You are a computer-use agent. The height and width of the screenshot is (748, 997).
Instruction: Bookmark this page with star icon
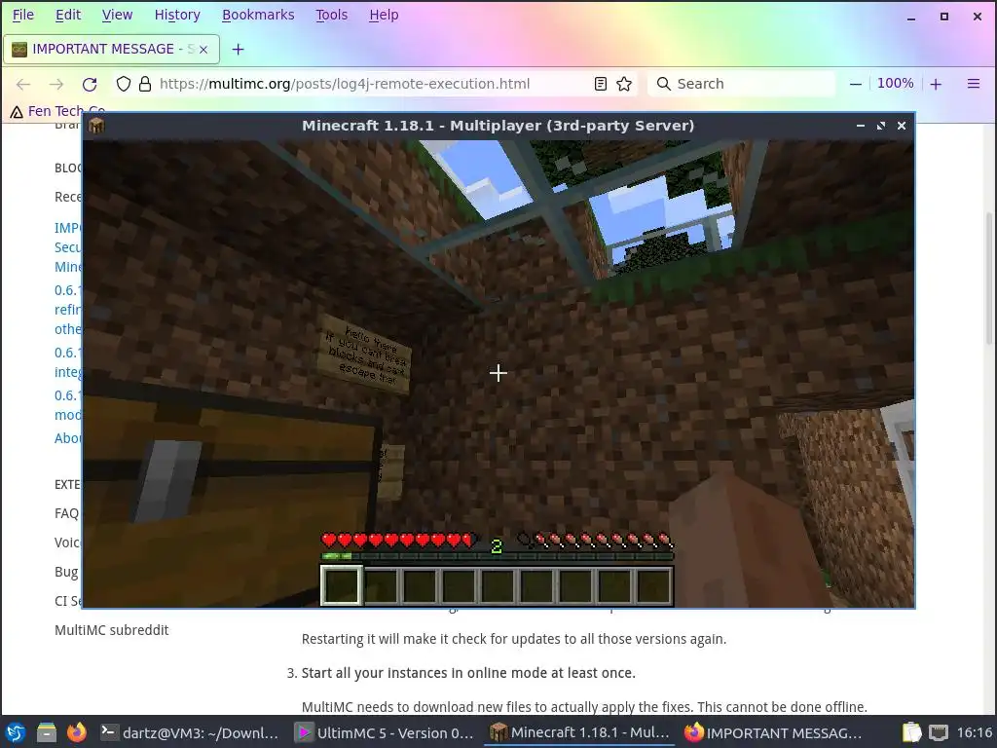(x=624, y=84)
